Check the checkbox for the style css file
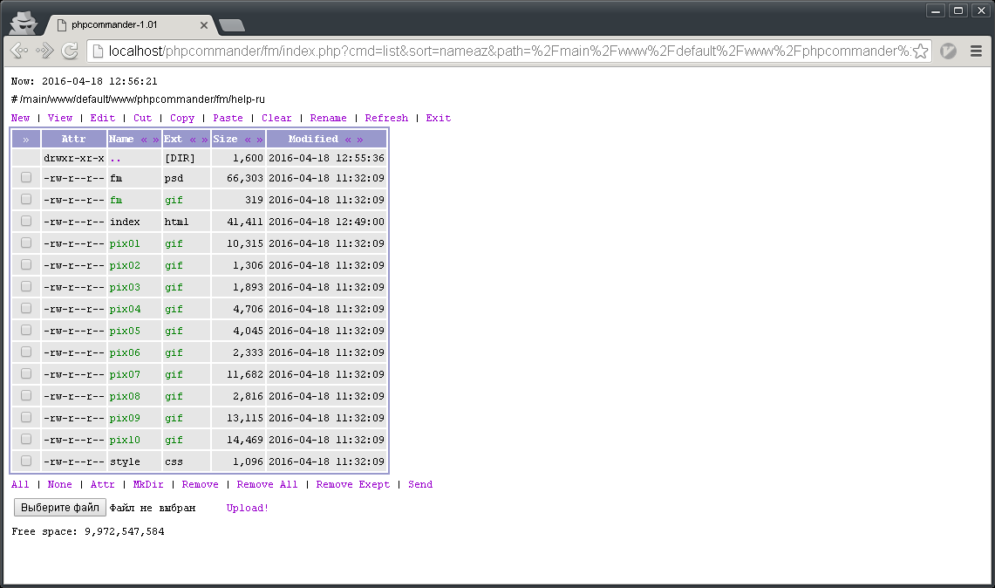The width and height of the screenshot is (995, 588). click(x=26, y=461)
